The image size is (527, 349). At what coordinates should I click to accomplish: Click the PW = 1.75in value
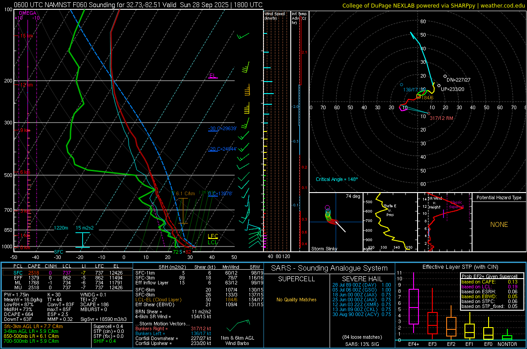[x=17, y=295]
